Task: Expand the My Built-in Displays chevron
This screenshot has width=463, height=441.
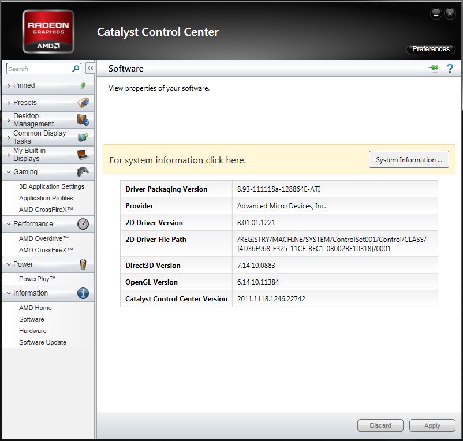Action: pyautogui.click(x=9, y=155)
